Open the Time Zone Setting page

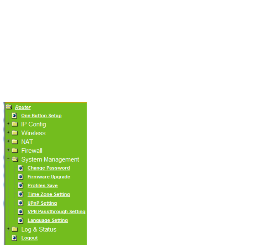(x=49, y=194)
